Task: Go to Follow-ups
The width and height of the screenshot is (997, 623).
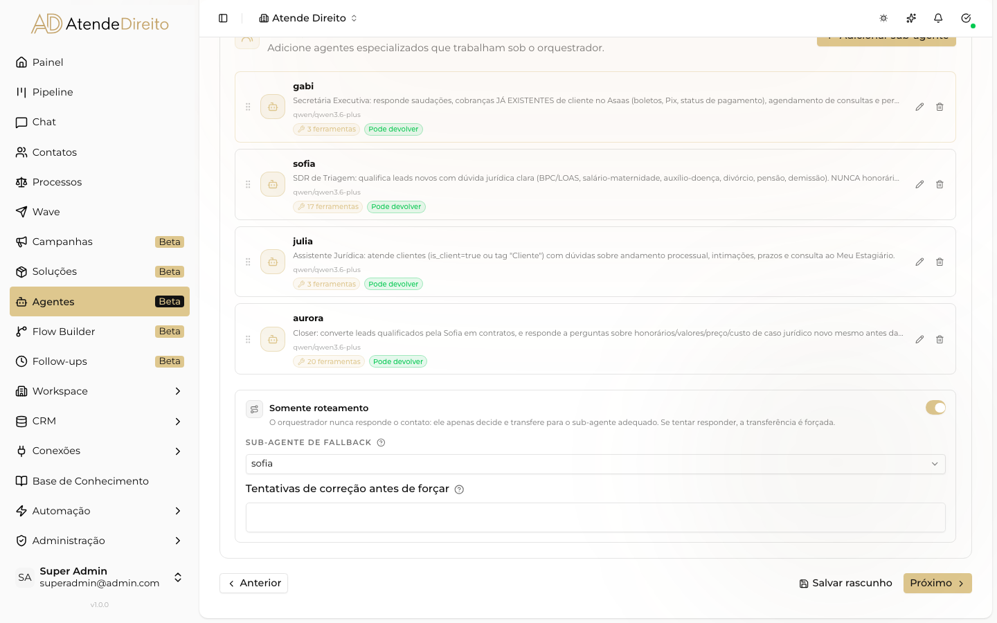Action: coord(100,361)
